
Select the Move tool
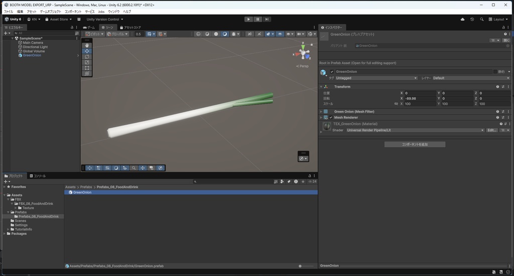pos(87,51)
